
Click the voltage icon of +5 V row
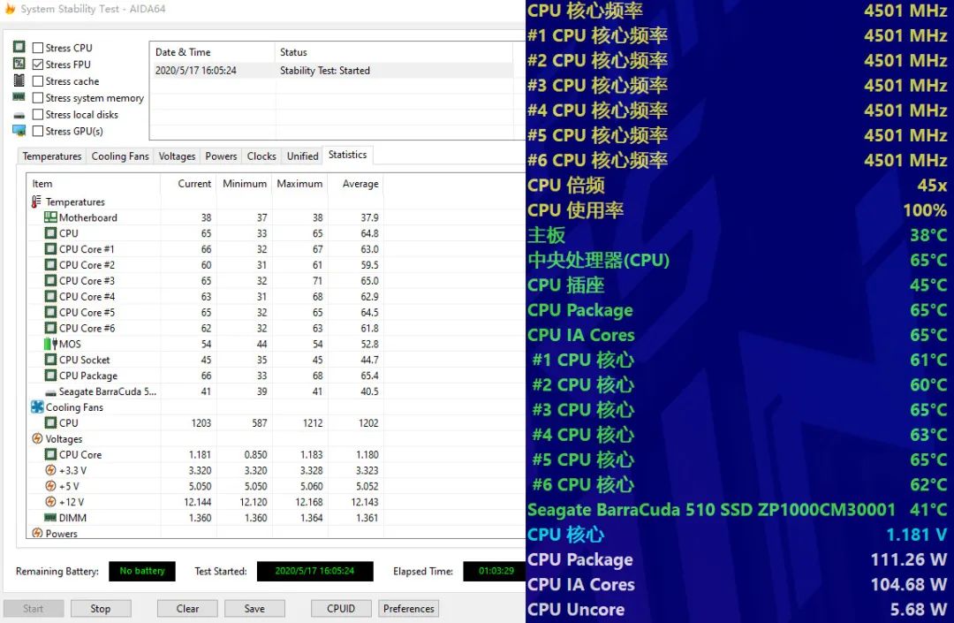pos(50,486)
